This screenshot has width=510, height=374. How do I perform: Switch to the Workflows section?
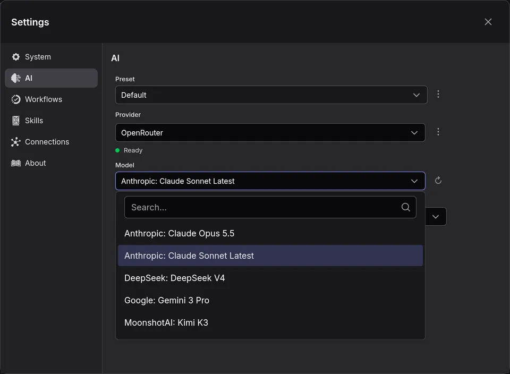coord(51,99)
